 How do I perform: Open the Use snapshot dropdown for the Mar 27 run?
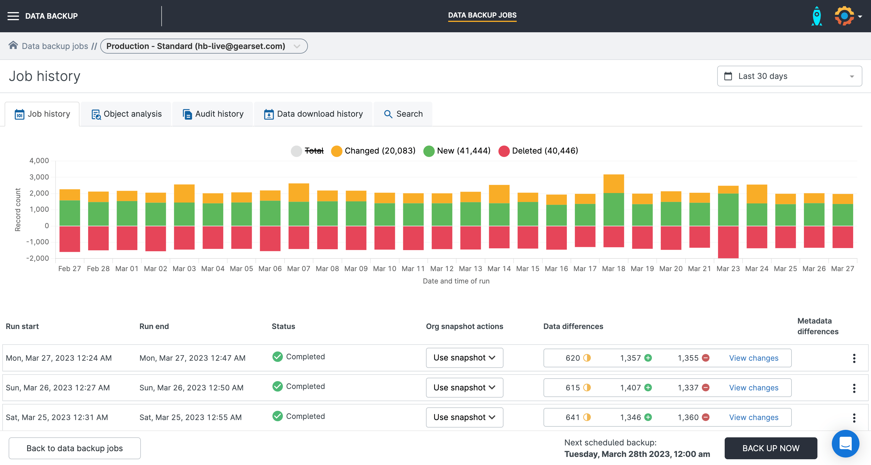(464, 358)
